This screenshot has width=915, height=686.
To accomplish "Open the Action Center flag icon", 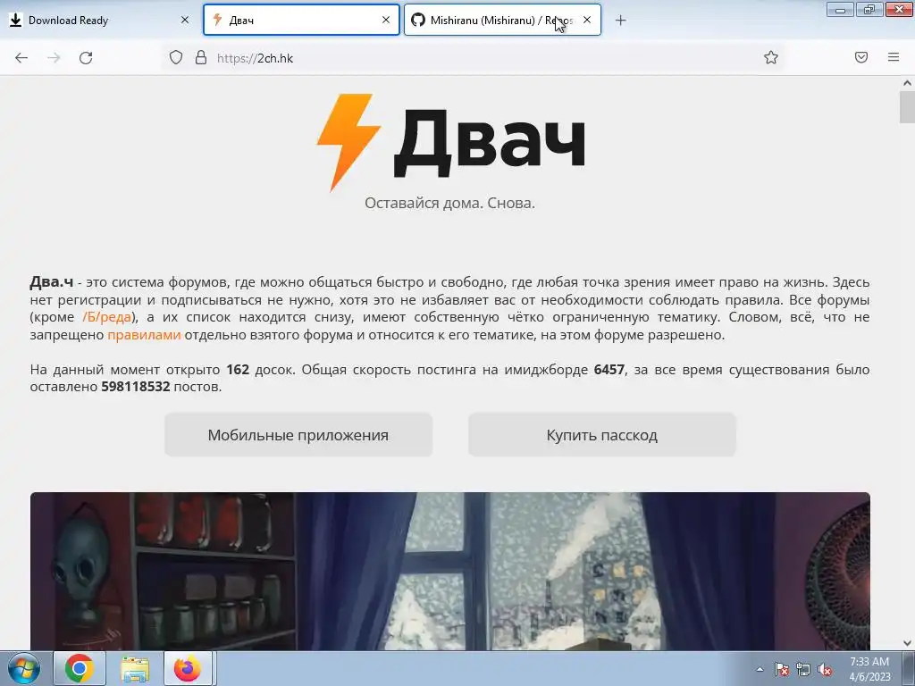I will click(781, 669).
